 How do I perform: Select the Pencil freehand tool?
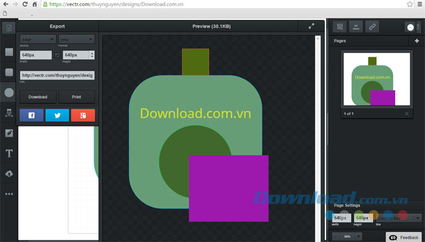pyautogui.click(x=9, y=133)
